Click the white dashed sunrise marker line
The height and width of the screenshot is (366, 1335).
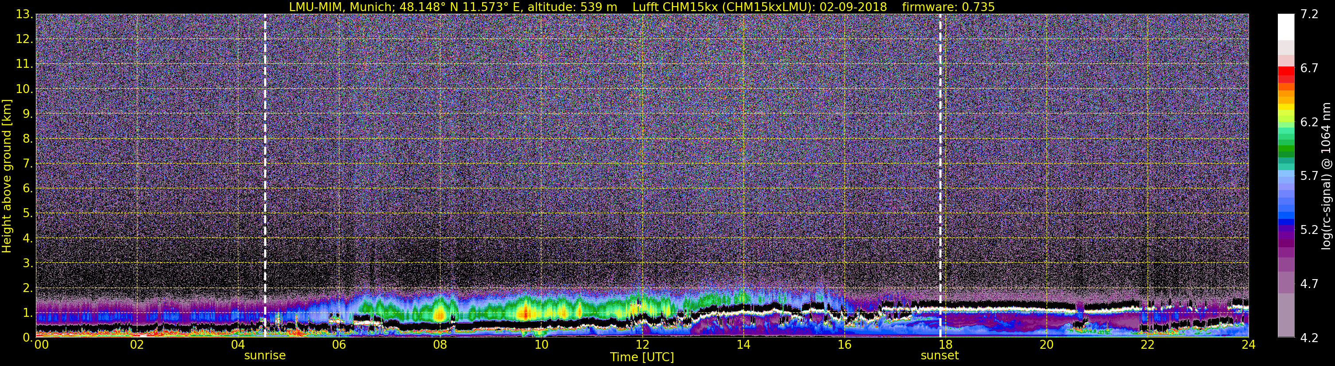pyautogui.click(x=265, y=176)
